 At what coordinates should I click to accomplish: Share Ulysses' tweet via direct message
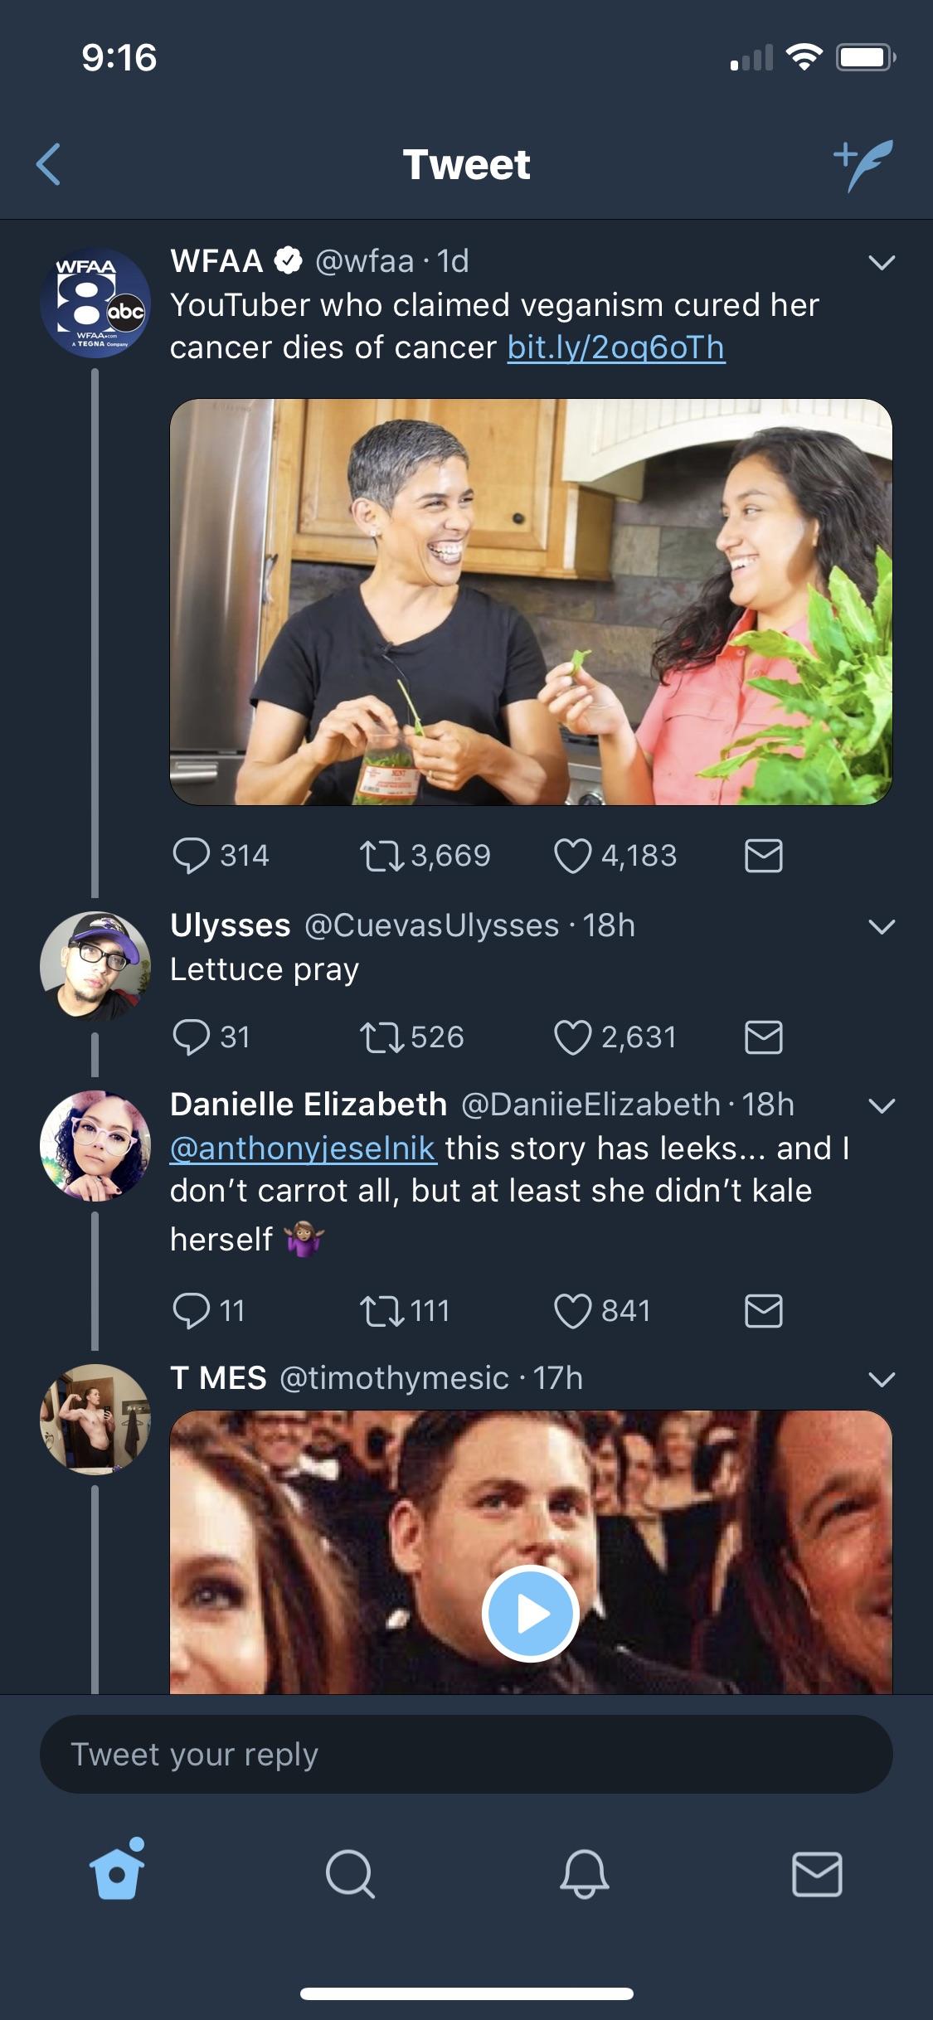pyautogui.click(x=763, y=1037)
